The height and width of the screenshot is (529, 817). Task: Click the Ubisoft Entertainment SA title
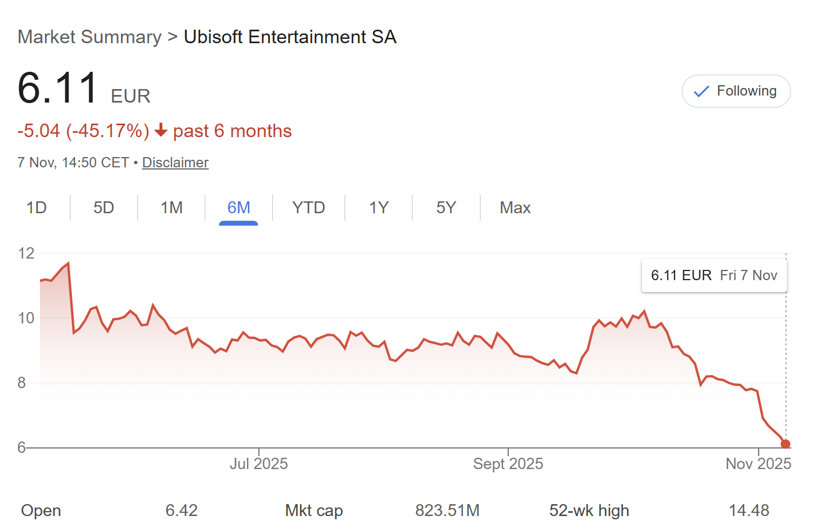click(x=290, y=37)
